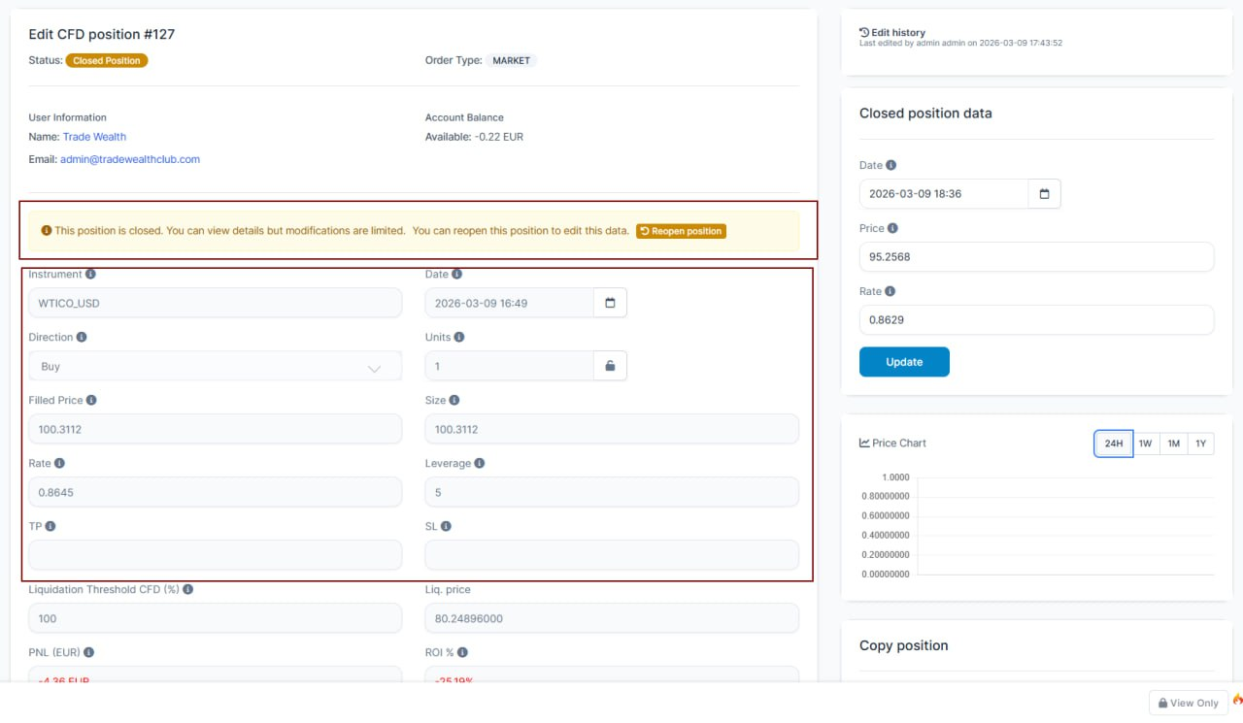Select the 24H price chart range
The width and height of the screenshot is (1243, 723).
click(x=1113, y=444)
